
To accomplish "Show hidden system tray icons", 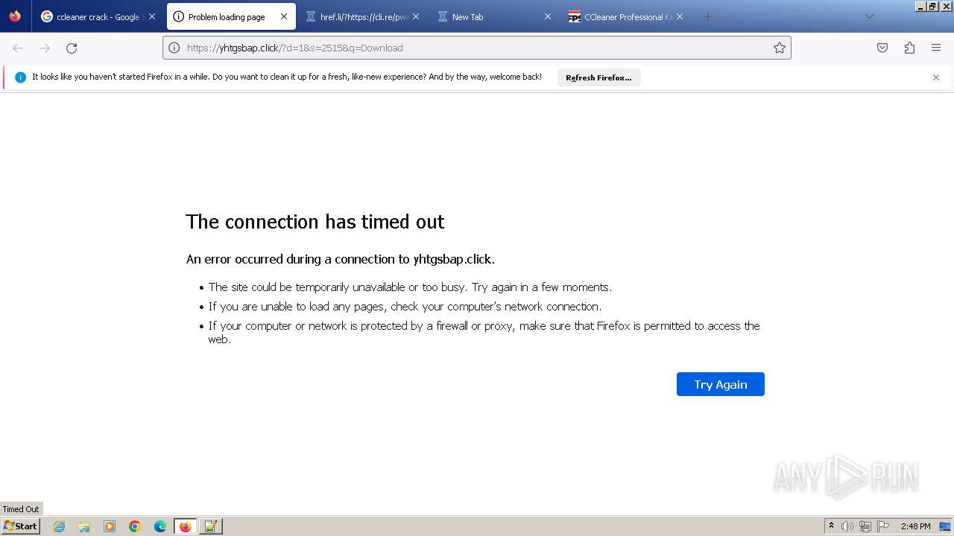I will point(831,526).
